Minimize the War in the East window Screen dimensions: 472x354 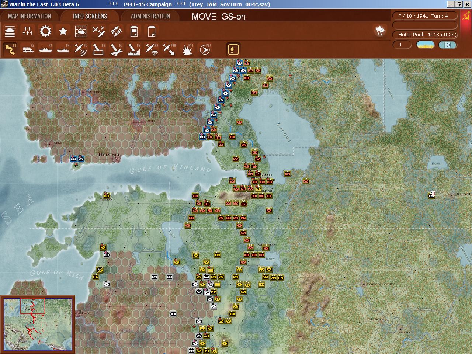point(451,4)
